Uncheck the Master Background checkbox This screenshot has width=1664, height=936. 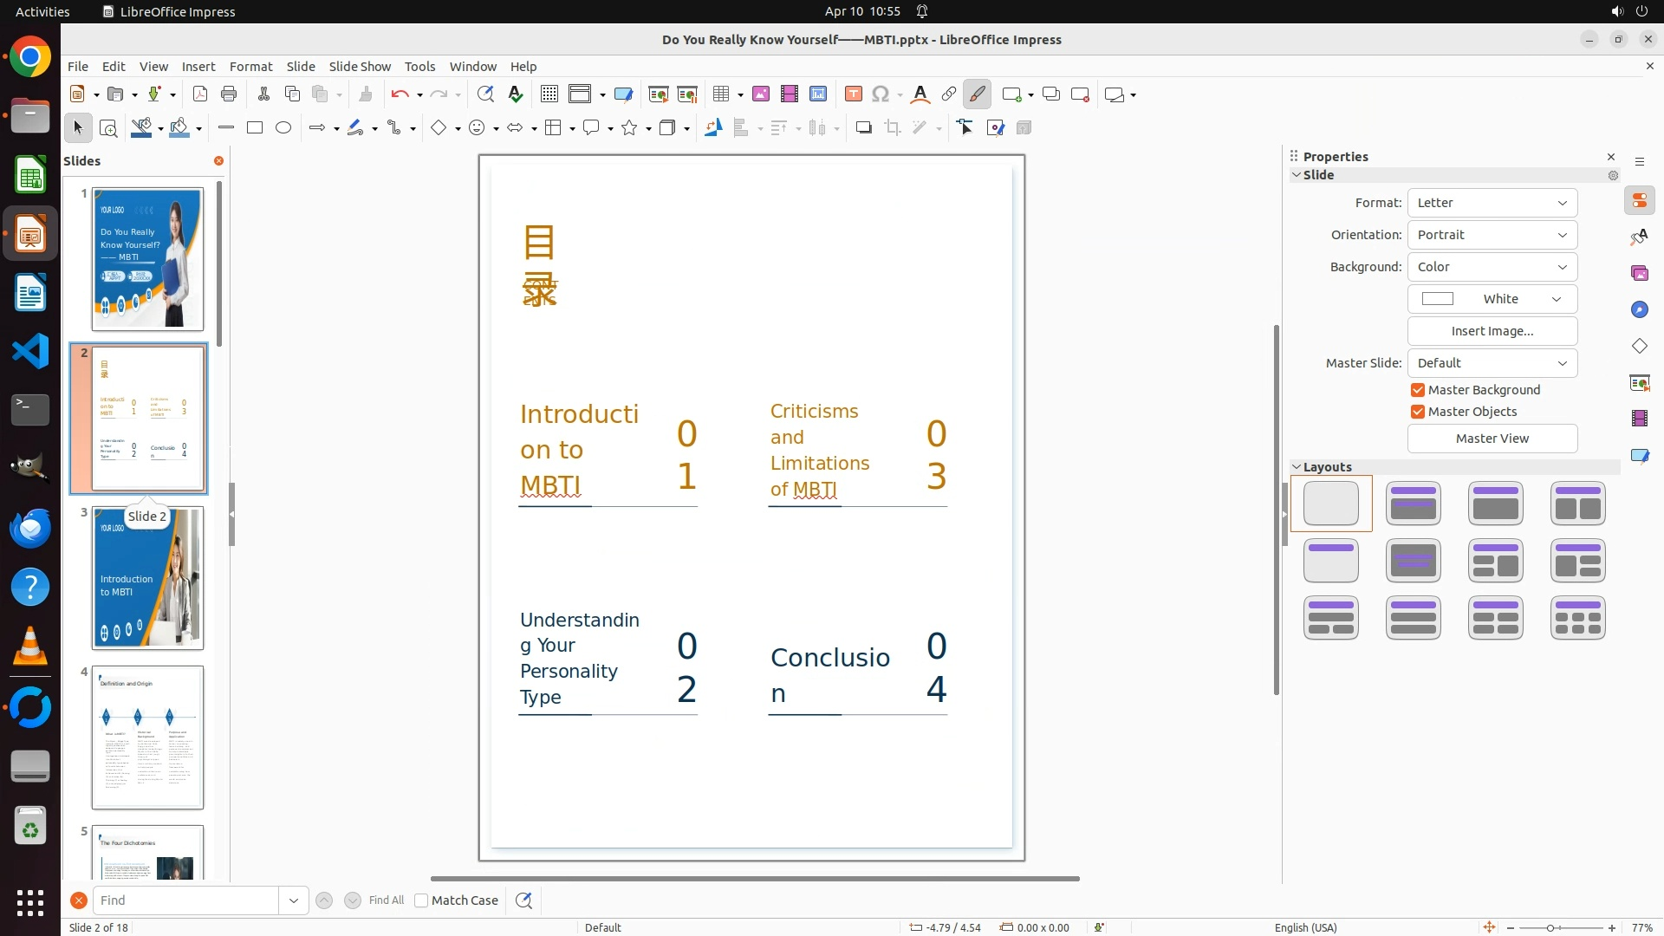pyautogui.click(x=1418, y=390)
